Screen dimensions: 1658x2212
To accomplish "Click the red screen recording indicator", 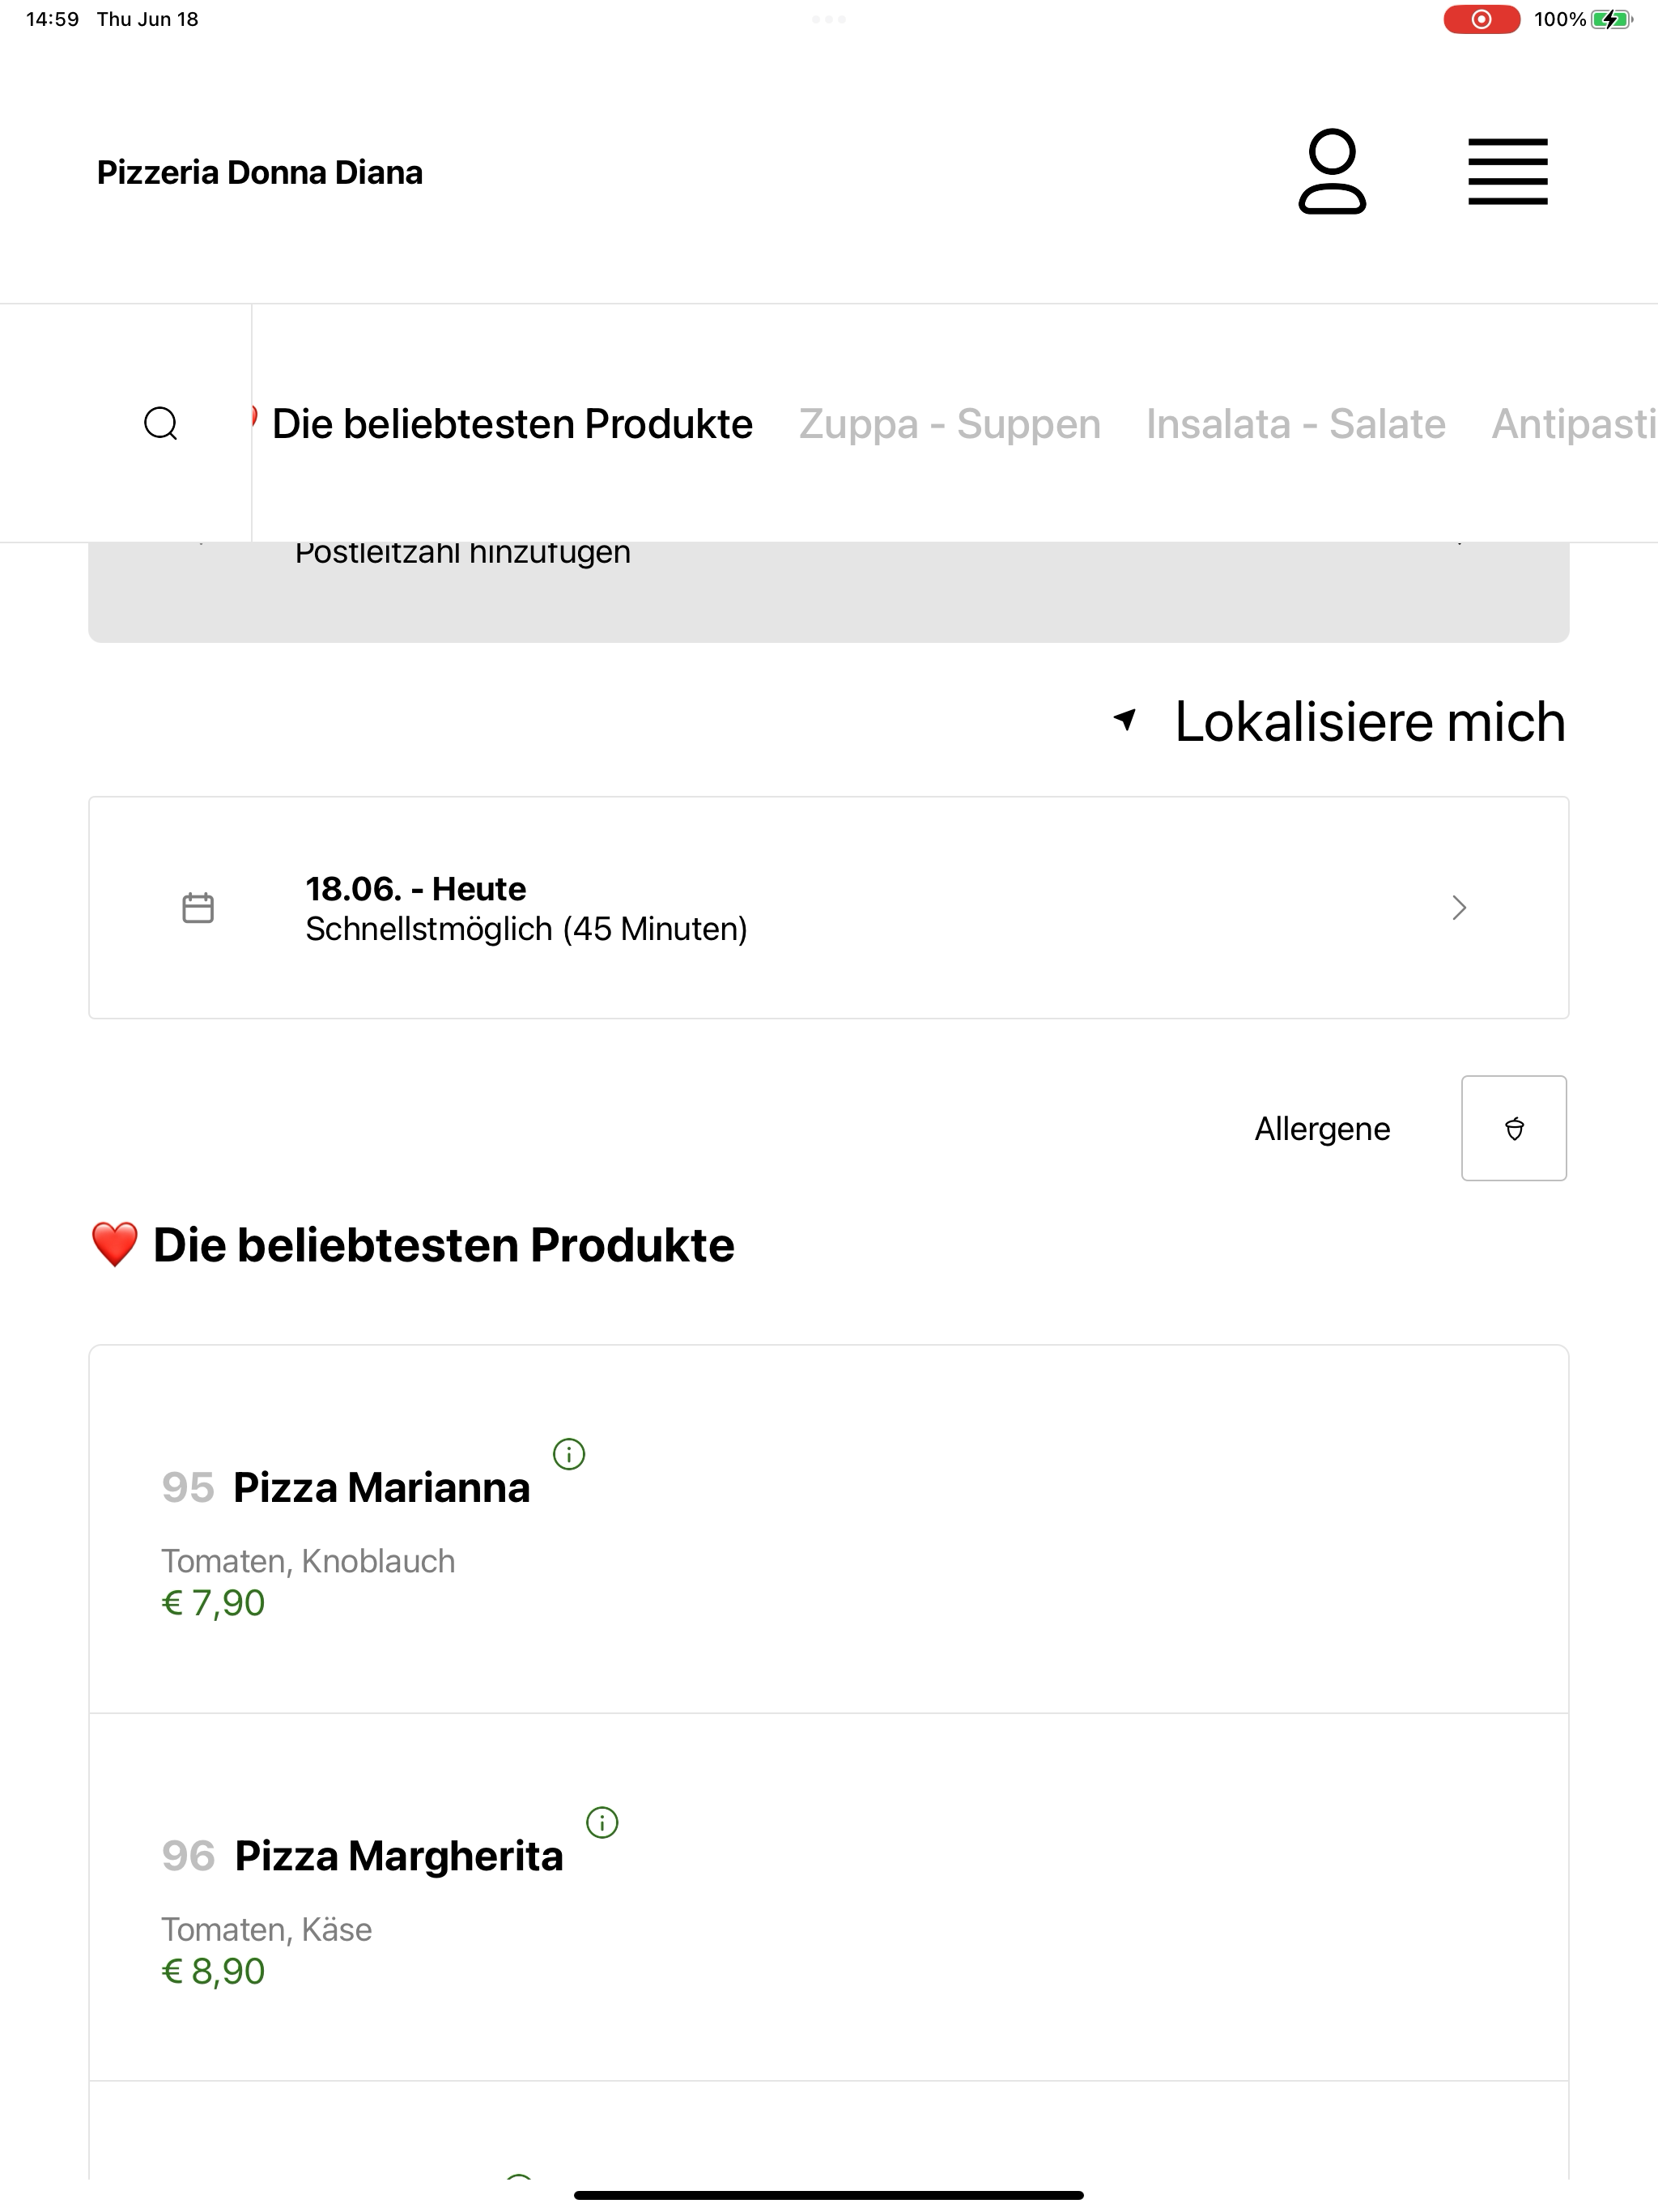I will click(1481, 19).
